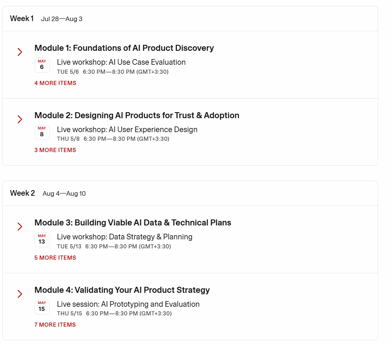Viewport: 392px width, 344px height.
Task: Click the May 8 calendar icon
Action: (42, 132)
